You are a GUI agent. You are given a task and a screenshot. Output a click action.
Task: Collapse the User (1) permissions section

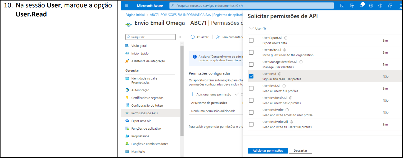[x=251, y=28]
